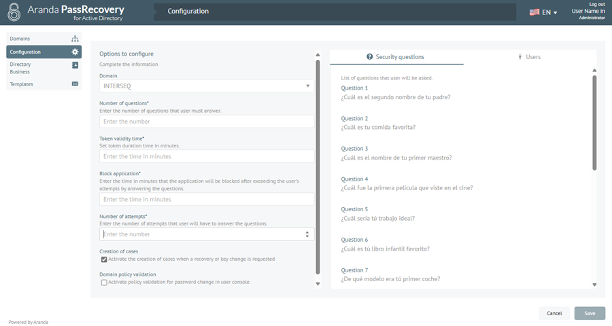Switch to the Users tab
The height and width of the screenshot is (326, 612).
click(530, 57)
